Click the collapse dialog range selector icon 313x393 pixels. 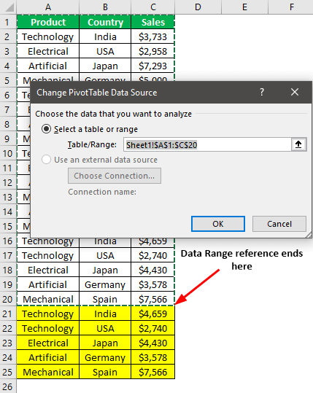pyautogui.click(x=298, y=144)
